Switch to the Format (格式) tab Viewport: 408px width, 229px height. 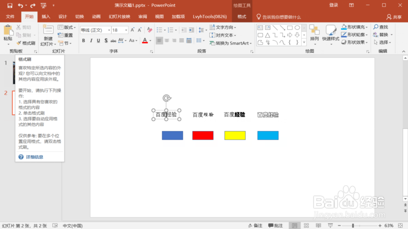click(x=242, y=17)
